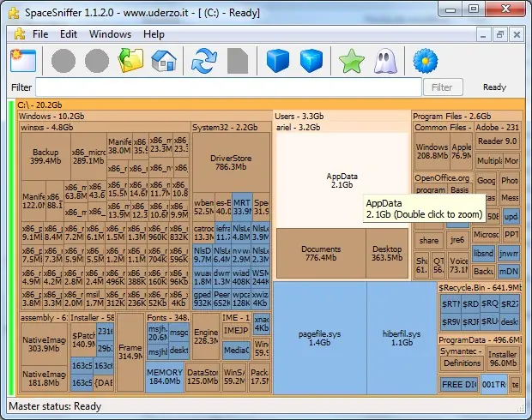The width and height of the screenshot is (532, 420).
Task: Select the Engine 228.3Mb block
Action: [206, 336]
